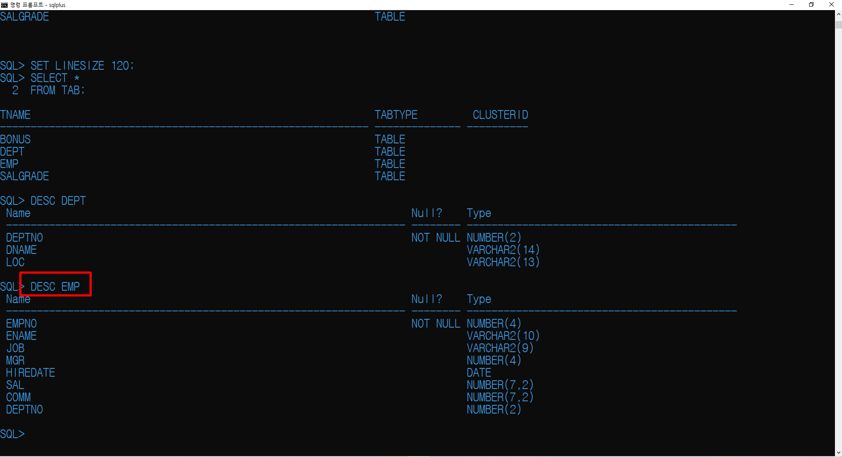The height and width of the screenshot is (457, 842).
Task: Click TABLE type next to BONUS
Action: click(390, 139)
